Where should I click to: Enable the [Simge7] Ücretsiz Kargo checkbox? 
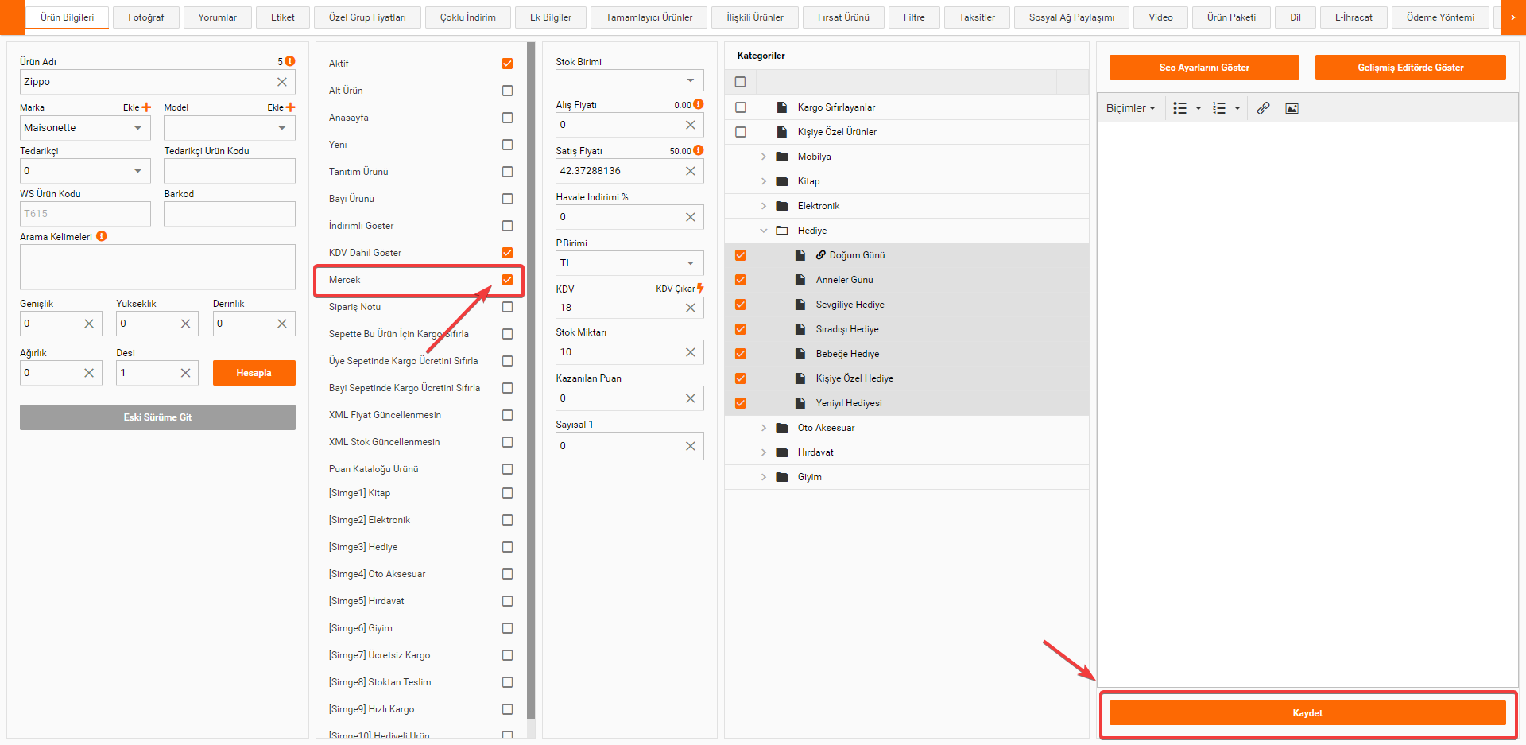[507, 655]
